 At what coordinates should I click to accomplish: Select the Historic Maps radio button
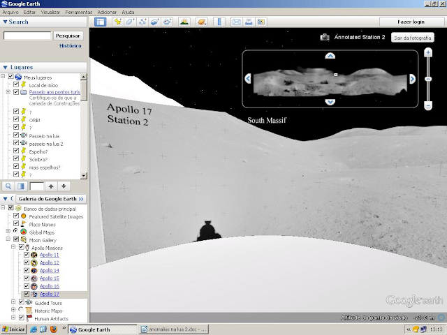pos(21,309)
